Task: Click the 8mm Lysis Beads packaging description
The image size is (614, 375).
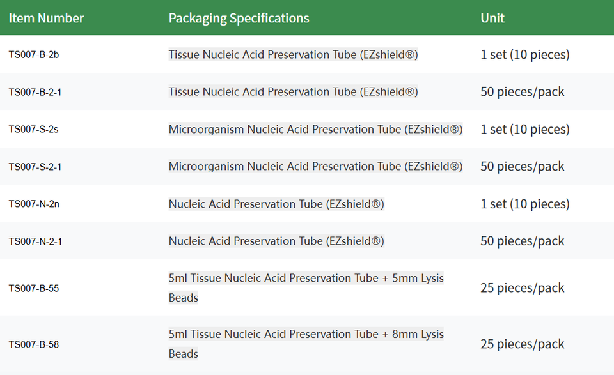Action: (306, 344)
